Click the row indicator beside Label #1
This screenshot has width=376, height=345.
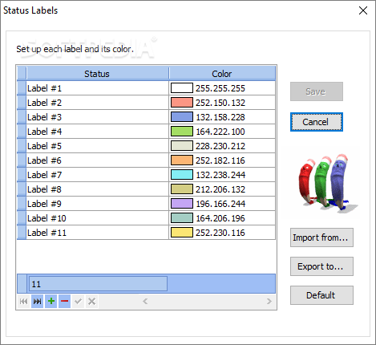22,88
